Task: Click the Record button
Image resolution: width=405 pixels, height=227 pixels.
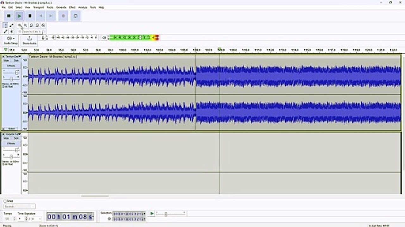Action: click(x=63, y=16)
